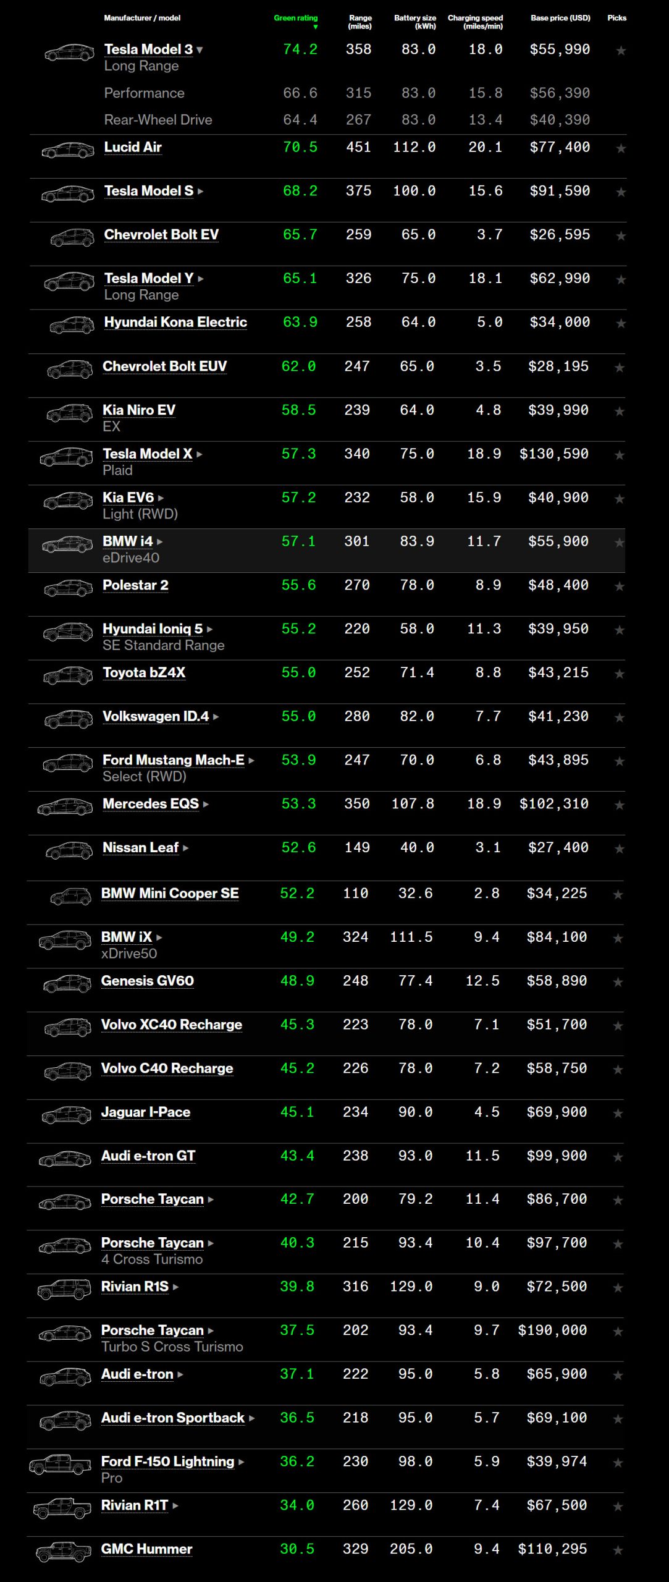Click the BMW Mini Cooper SE car icon

click(x=70, y=896)
